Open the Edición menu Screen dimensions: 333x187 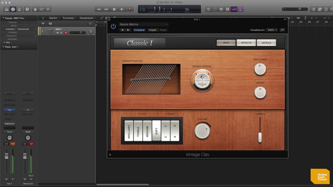[x=54, y=18]
